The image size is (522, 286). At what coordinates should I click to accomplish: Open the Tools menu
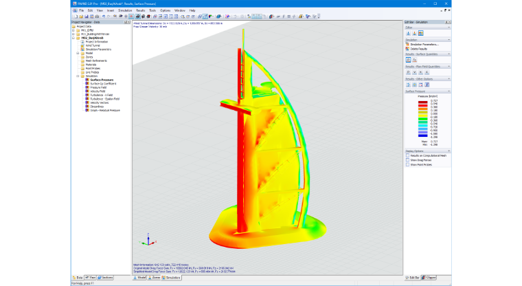point(152,11)
